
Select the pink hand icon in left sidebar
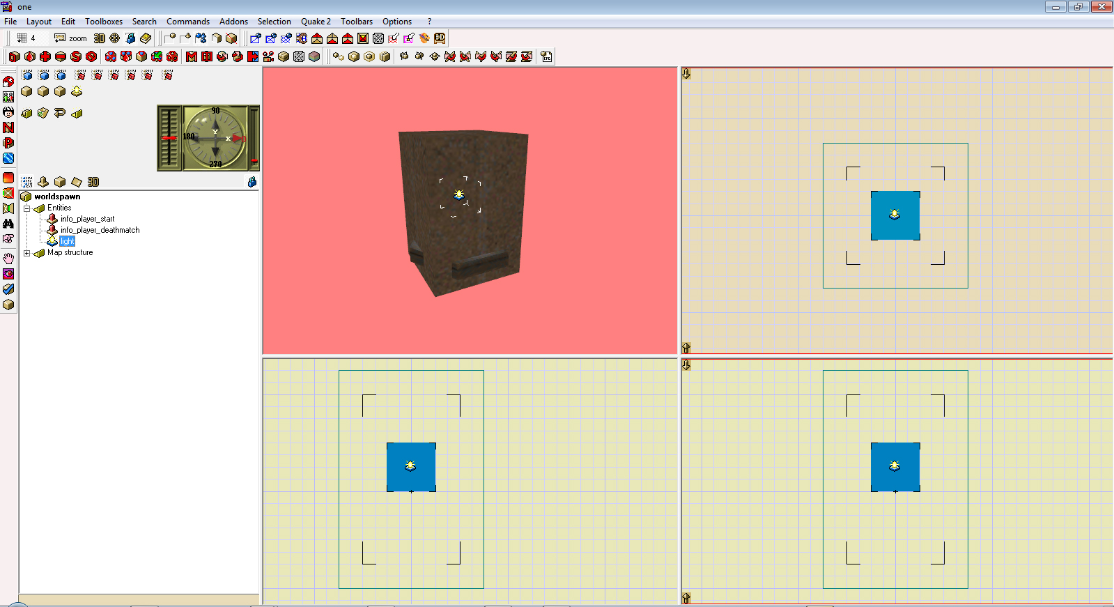(8, 259)
